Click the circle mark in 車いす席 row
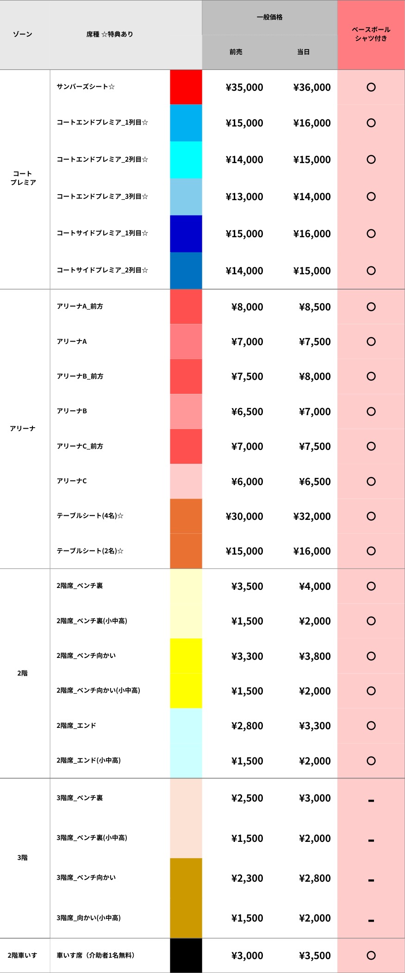Image resolution: width=405 pixels, height=973 pixels. click(371, 955)
